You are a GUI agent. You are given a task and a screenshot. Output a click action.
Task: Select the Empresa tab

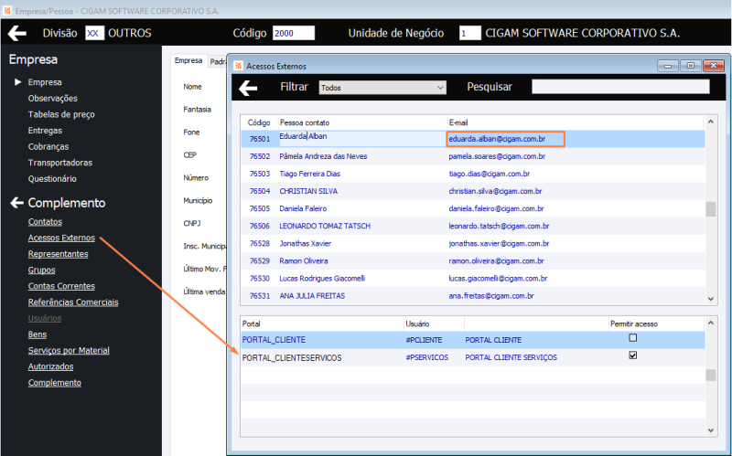(188, 60)
